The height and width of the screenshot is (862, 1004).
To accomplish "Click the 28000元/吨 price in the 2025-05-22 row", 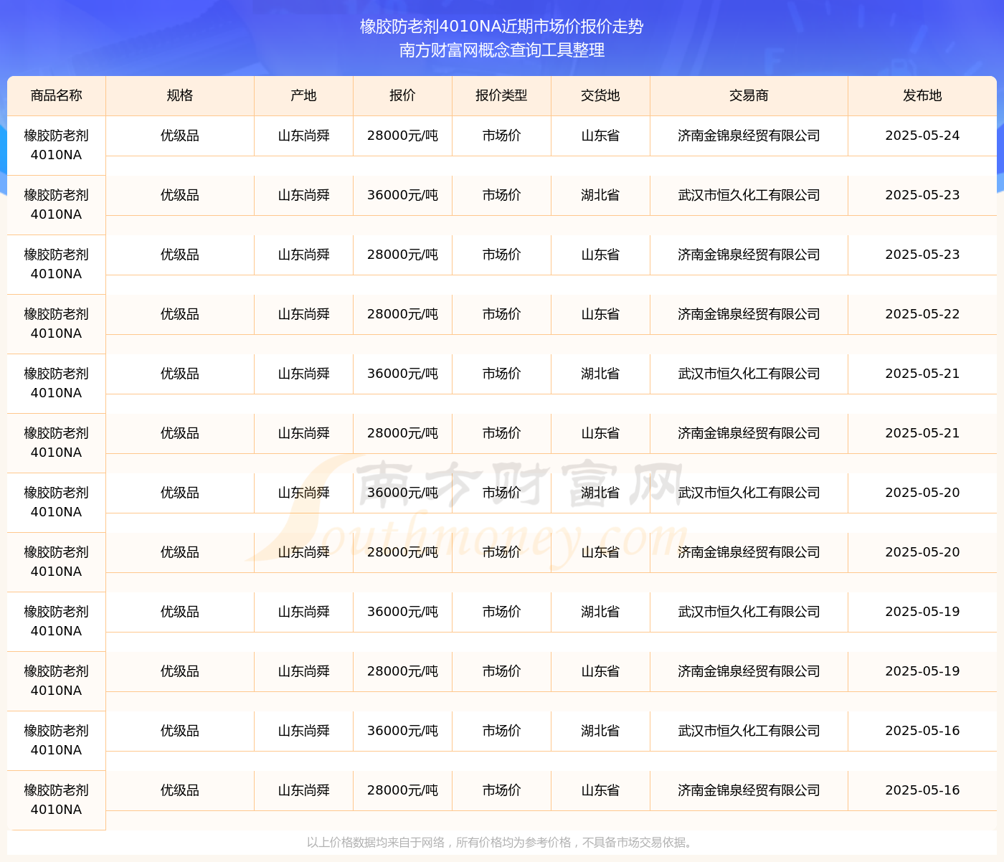I will [403, 314].
